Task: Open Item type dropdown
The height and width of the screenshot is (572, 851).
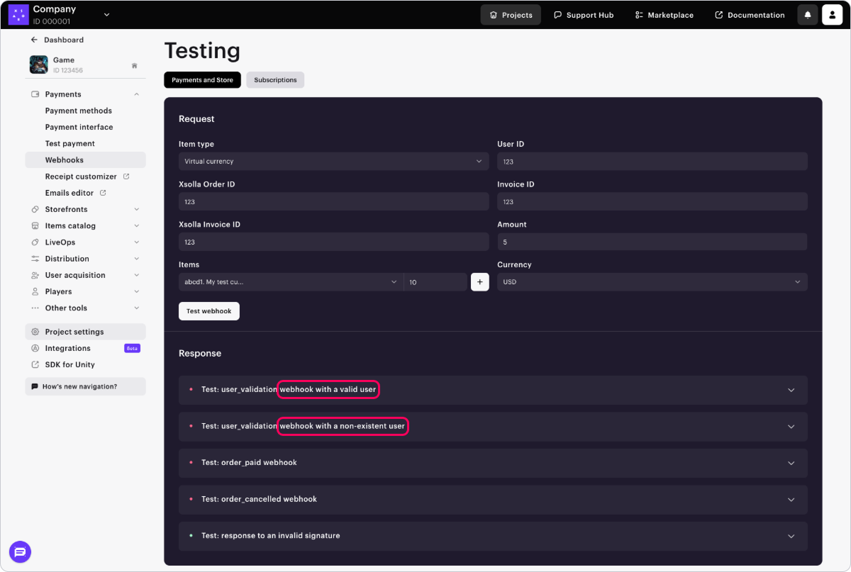Action: click(x=333, y=162)
